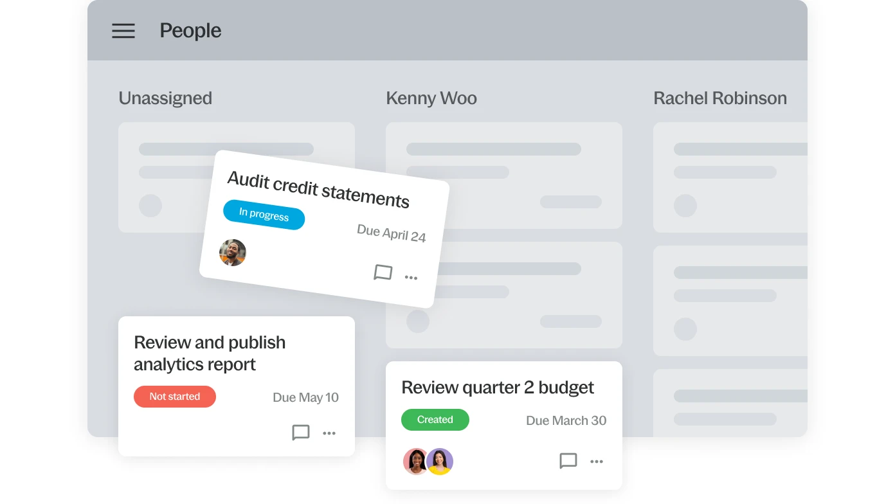Open the Audit credit statements task title

pos(318,190)
